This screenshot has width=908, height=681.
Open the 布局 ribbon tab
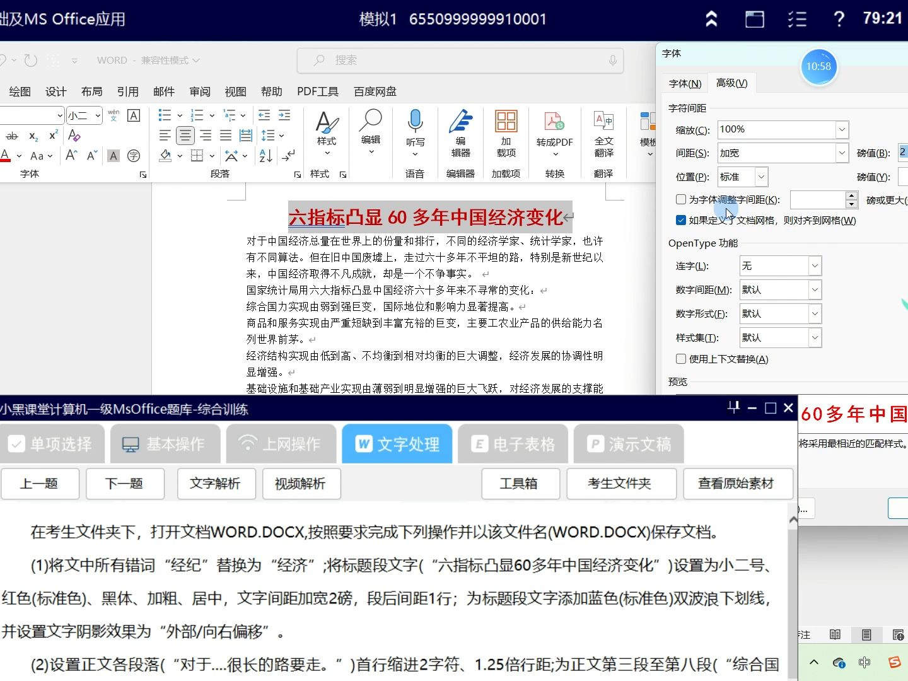coord(91,91)
